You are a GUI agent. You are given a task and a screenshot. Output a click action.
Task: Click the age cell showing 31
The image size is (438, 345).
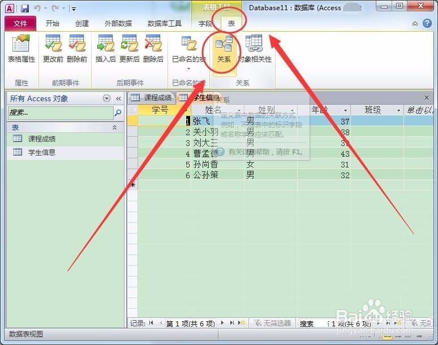324,165
